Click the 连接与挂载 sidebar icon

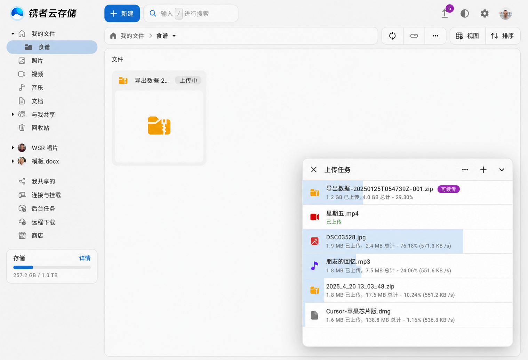(22, 195)
